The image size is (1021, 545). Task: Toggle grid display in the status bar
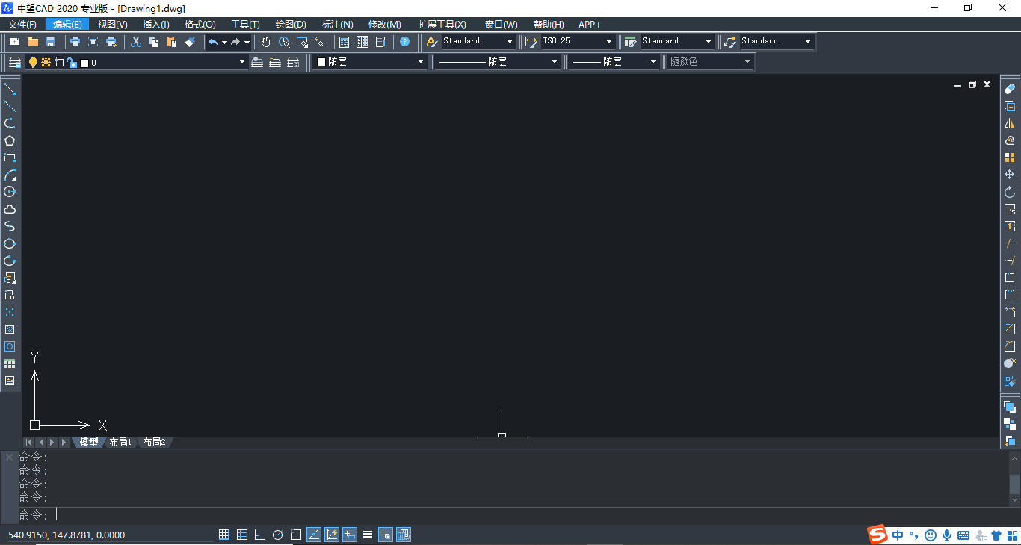(242, 535)
